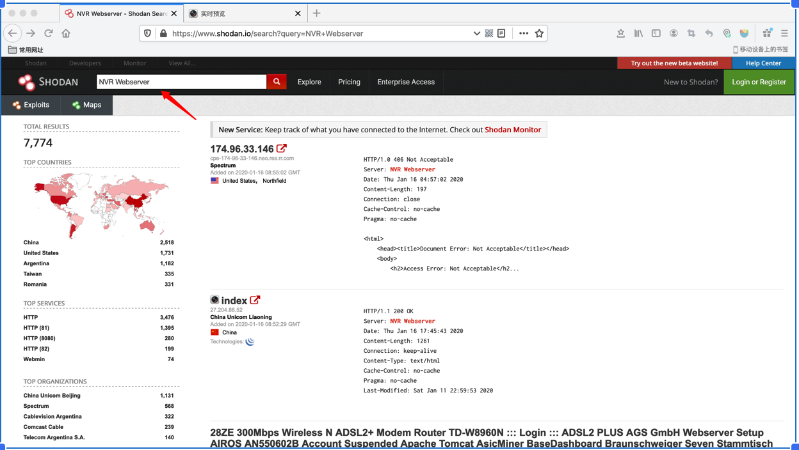Screen dimensions: 799x450
Task: Open the Help Center button
Action: 763,63
